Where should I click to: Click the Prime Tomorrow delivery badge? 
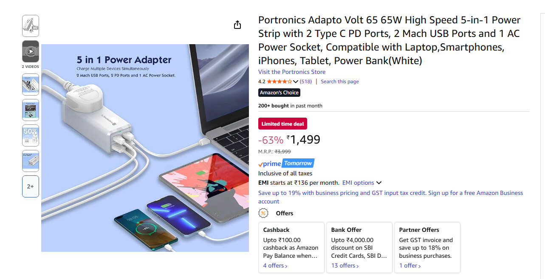(286, 163)
